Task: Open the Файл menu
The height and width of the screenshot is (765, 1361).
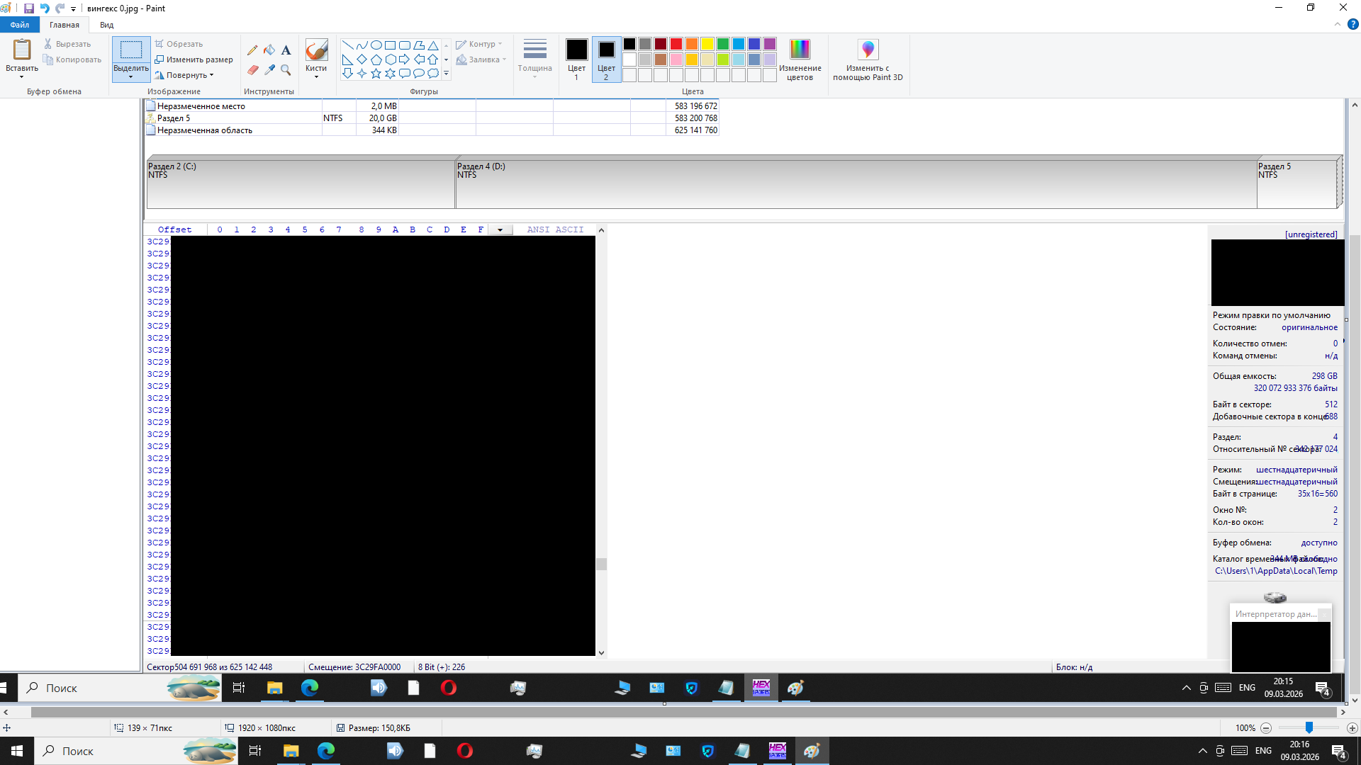Action: pyautogui.click(x=20, y=25)
